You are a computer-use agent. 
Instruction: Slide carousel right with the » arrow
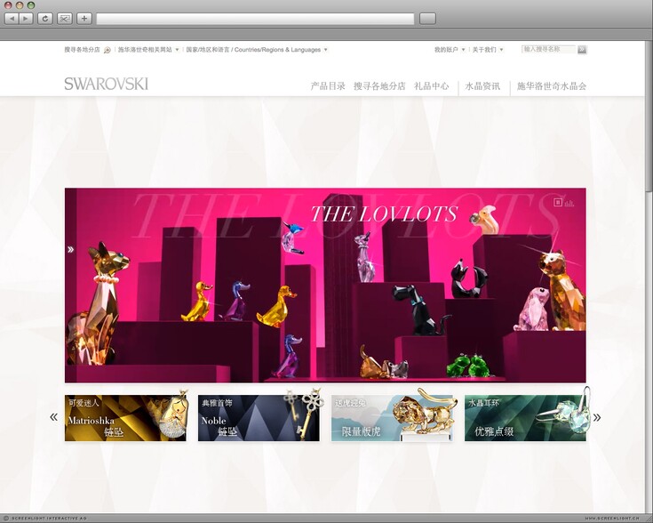(597, 417)
